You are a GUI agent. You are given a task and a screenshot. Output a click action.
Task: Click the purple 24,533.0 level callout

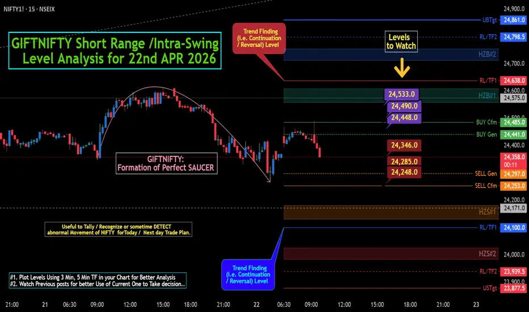(401, 94)
